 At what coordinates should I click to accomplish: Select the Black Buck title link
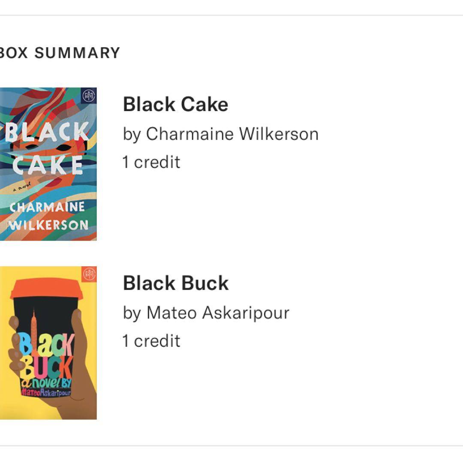(176, 283)
